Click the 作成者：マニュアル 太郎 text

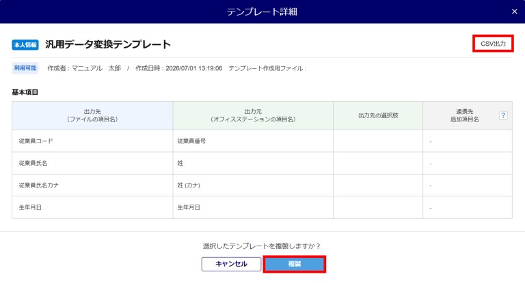coord(84,68)
